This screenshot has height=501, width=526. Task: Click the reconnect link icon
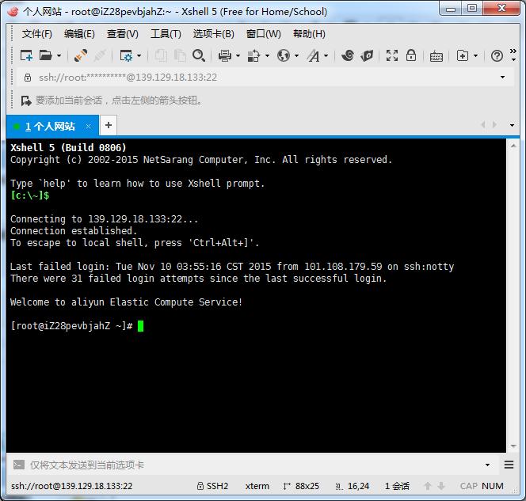click(80, 55)
